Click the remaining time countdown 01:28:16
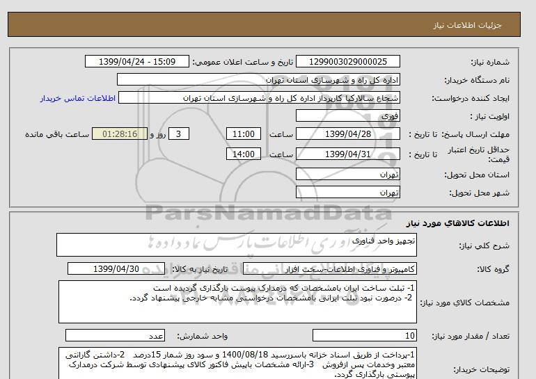The height and width of the screenshot is (379, 536). pos(120,134)
